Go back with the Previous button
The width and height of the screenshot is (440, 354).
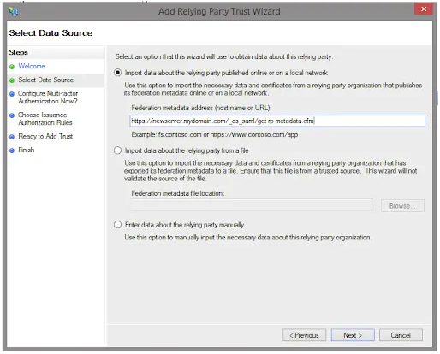[x=304, y=335]
